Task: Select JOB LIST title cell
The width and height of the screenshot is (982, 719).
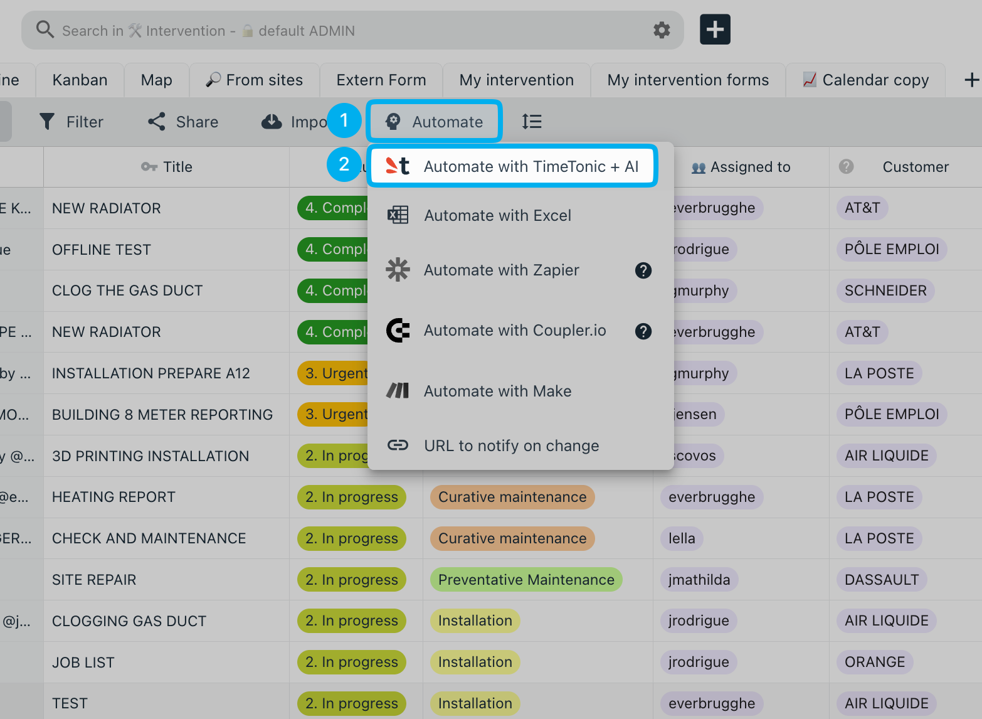Action: point(167,663)
